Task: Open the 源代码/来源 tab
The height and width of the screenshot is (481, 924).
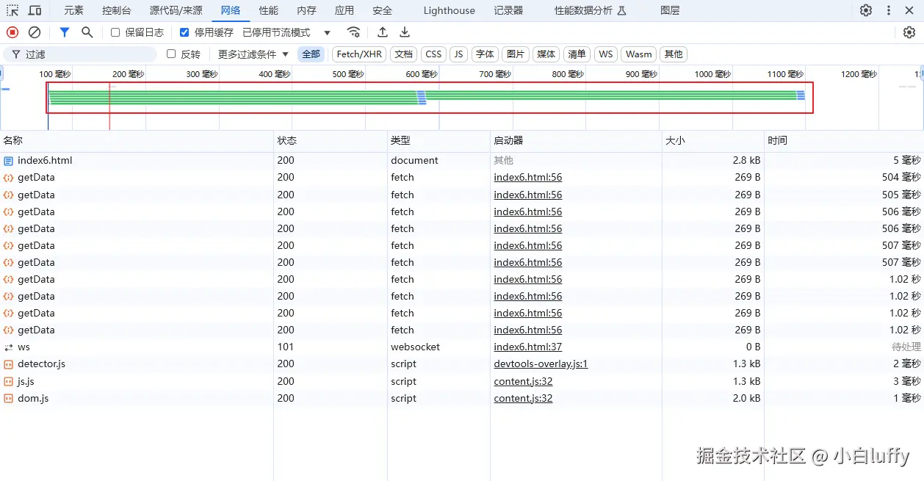Action: tap(176, 10)
